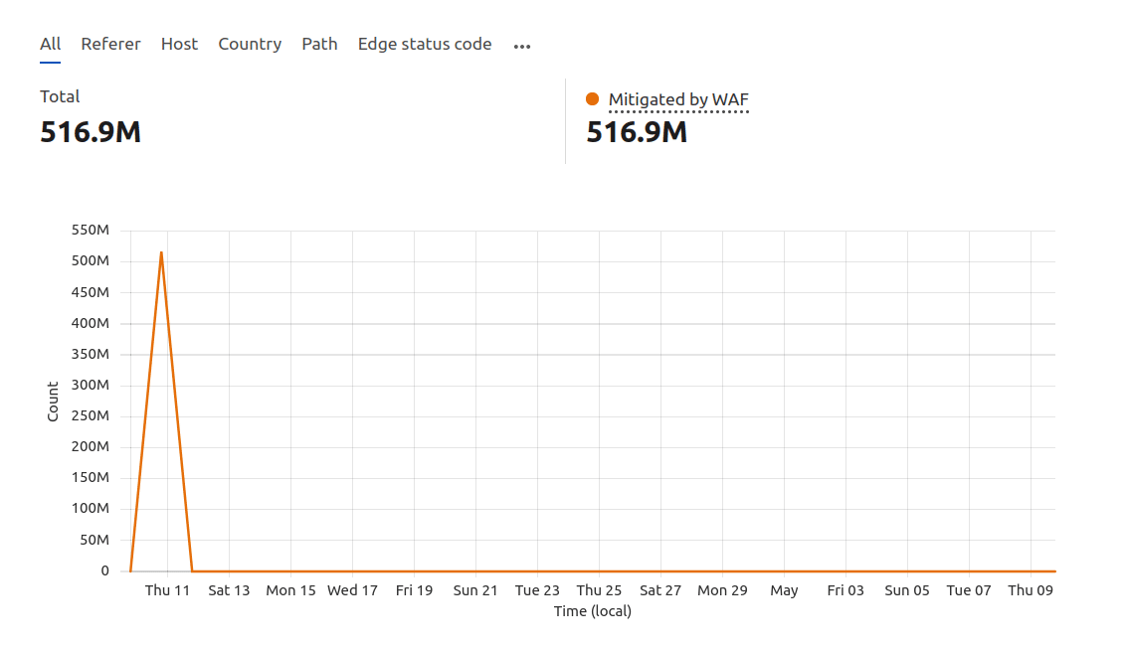Click the Total value of 516.9M
1127x648 pixels.
pyautogui.click(x=90, y=131)
